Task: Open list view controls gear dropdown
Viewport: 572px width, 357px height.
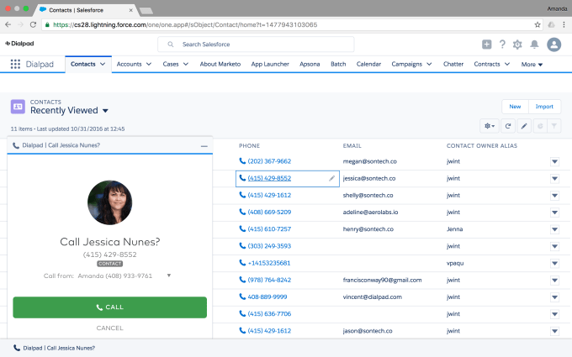Action: (x=489, y=125)
